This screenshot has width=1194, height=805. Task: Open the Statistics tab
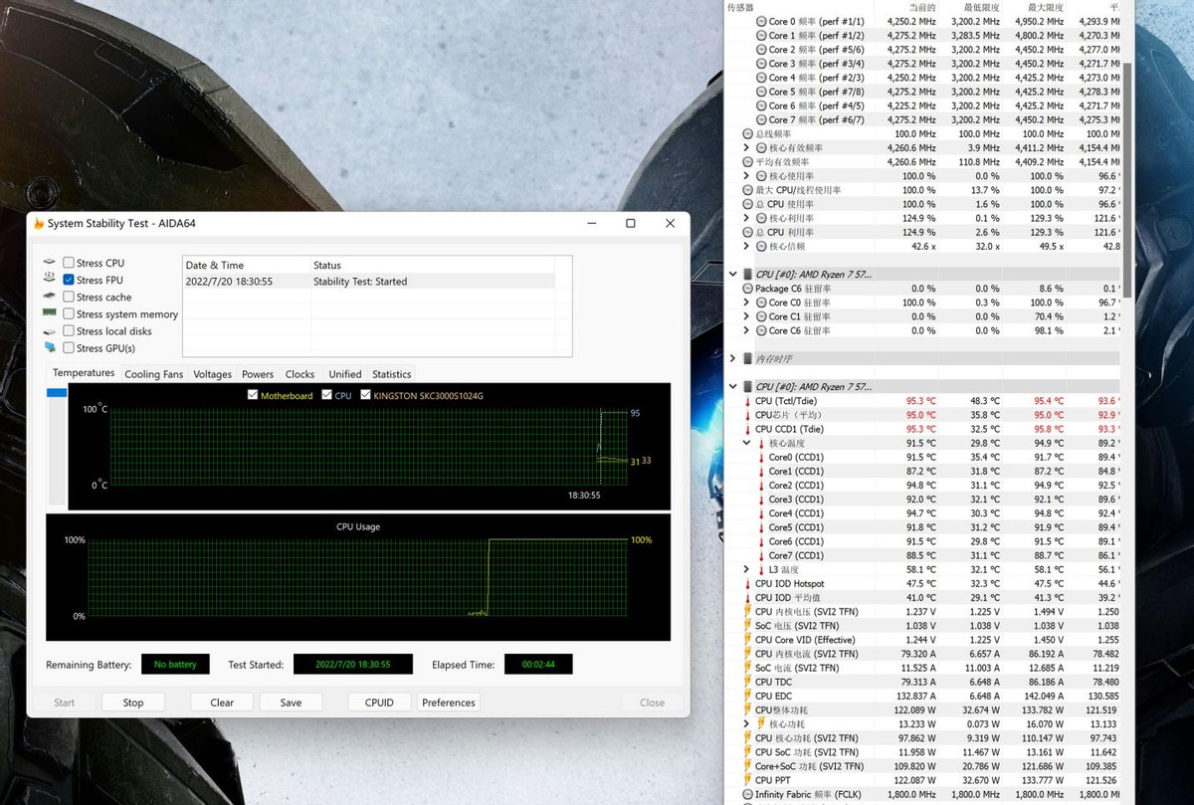click(391, 373)
